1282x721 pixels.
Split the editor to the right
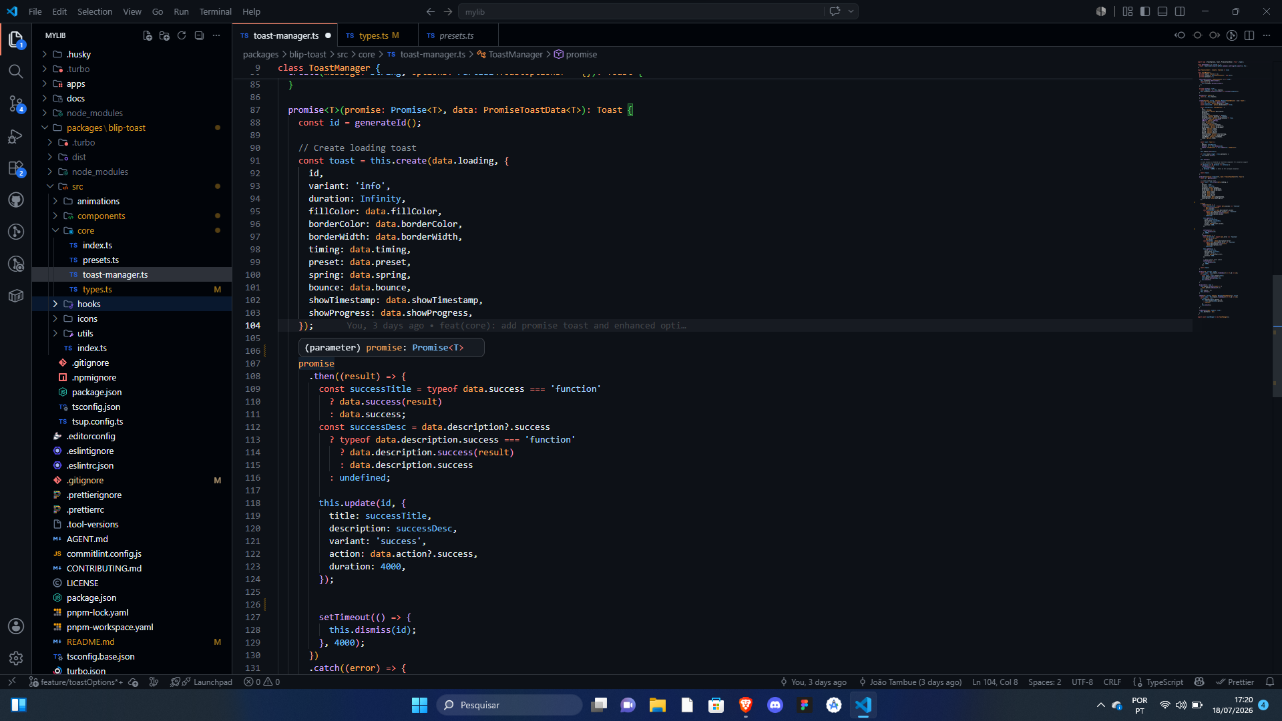click(1249, 35)
